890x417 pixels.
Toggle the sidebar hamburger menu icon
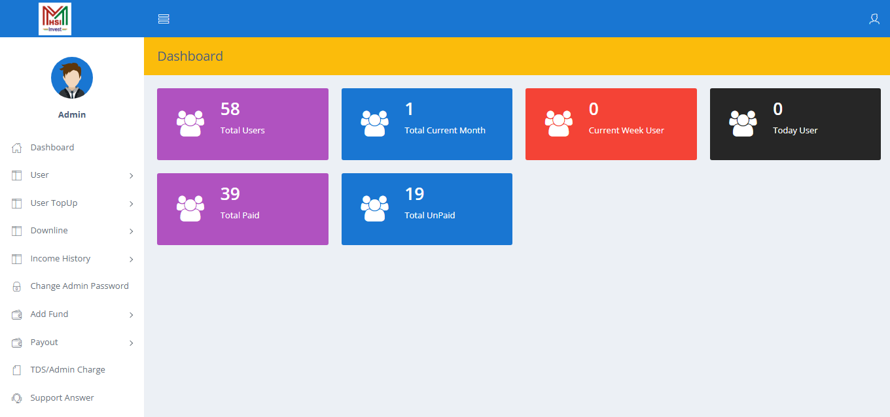(164, 19)
